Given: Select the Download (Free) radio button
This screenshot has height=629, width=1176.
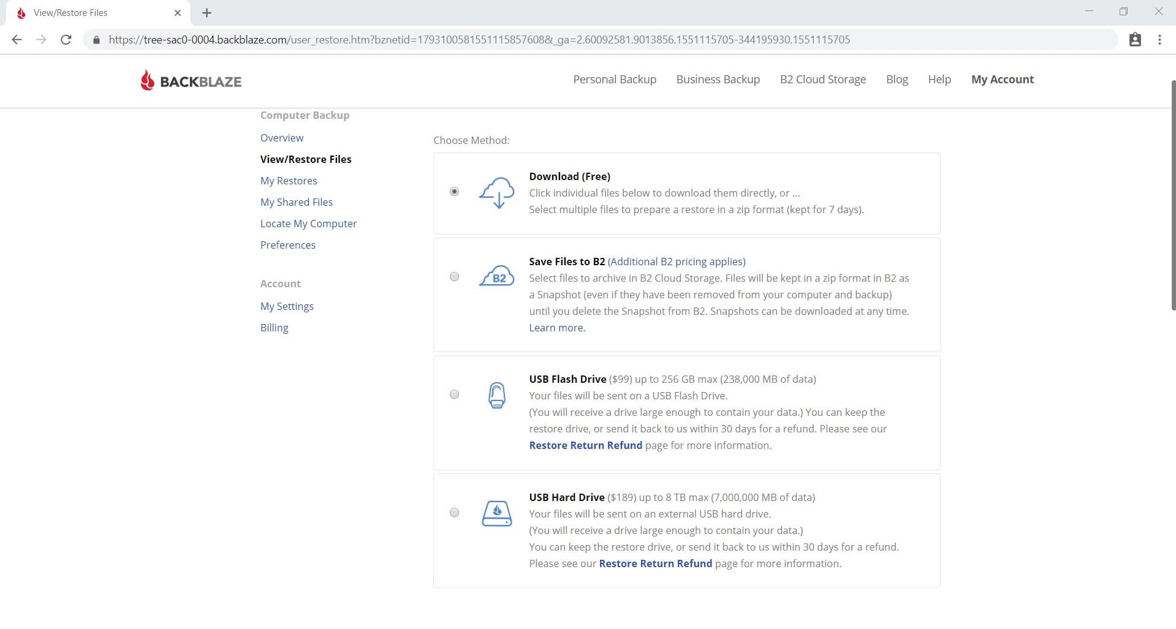Looking at the screenshot, I should click(454, 192).
